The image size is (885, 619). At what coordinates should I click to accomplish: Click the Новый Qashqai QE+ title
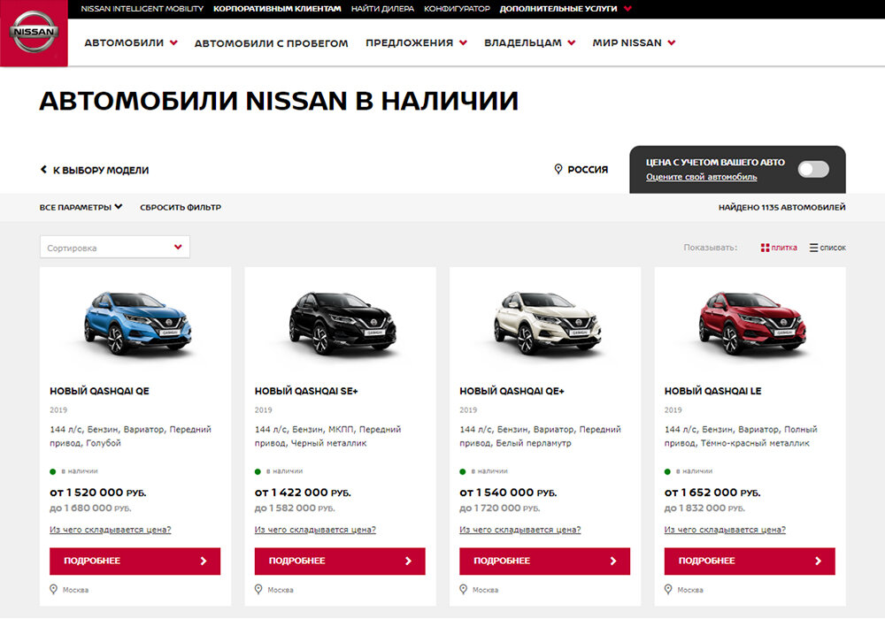[x=512, y=391]
